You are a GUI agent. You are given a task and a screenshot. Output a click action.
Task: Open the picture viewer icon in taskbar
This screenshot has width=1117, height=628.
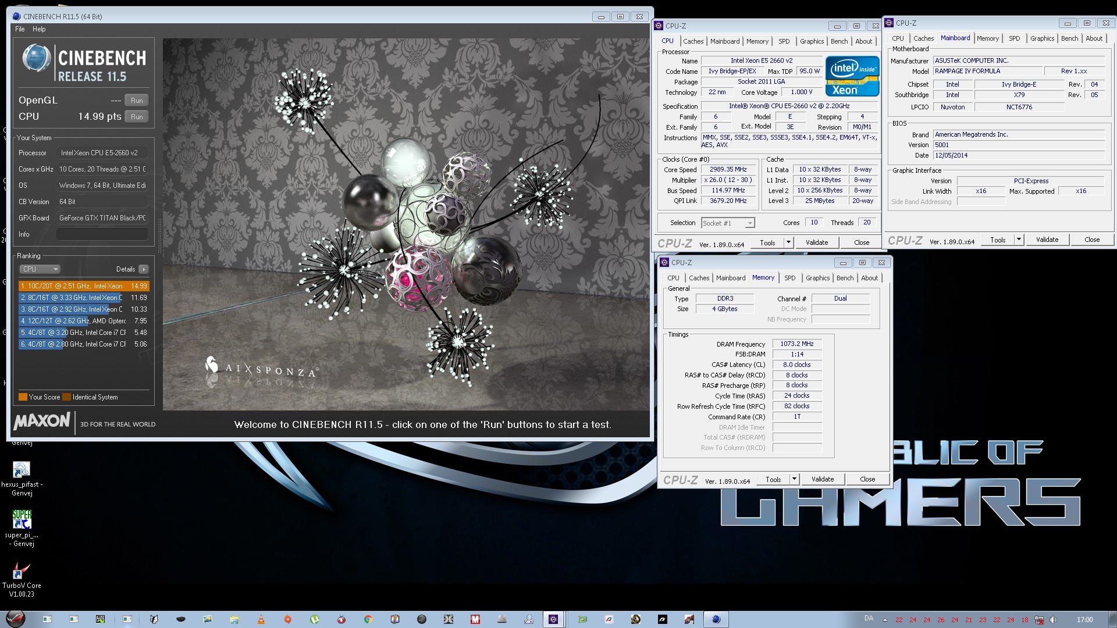tap(207, 619)
